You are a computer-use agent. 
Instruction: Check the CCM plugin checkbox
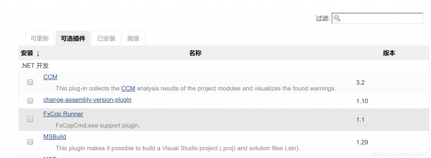[30, 82]
